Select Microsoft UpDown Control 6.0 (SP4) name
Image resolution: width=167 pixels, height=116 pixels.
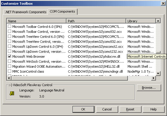tap(38, 47)
